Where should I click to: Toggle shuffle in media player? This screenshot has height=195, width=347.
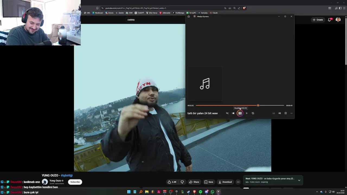pos(227,113)
